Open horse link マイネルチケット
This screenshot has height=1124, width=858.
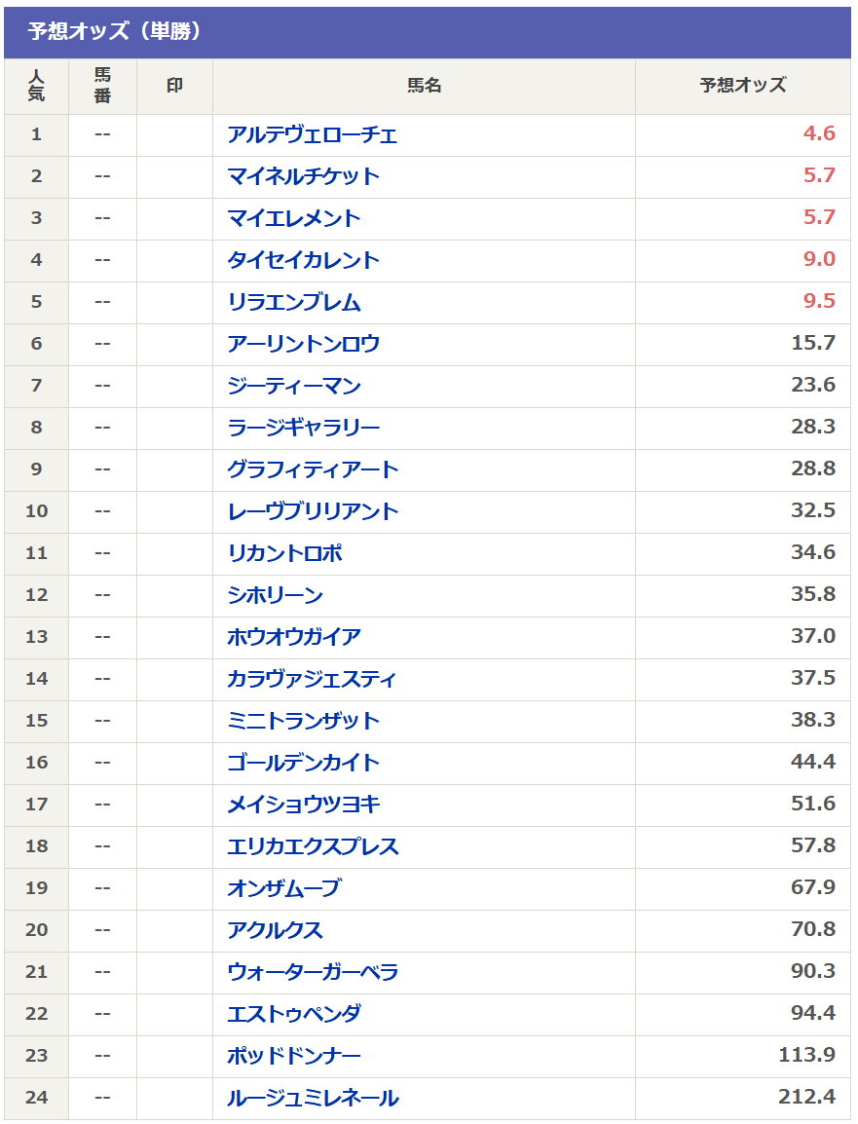(303, 176)
